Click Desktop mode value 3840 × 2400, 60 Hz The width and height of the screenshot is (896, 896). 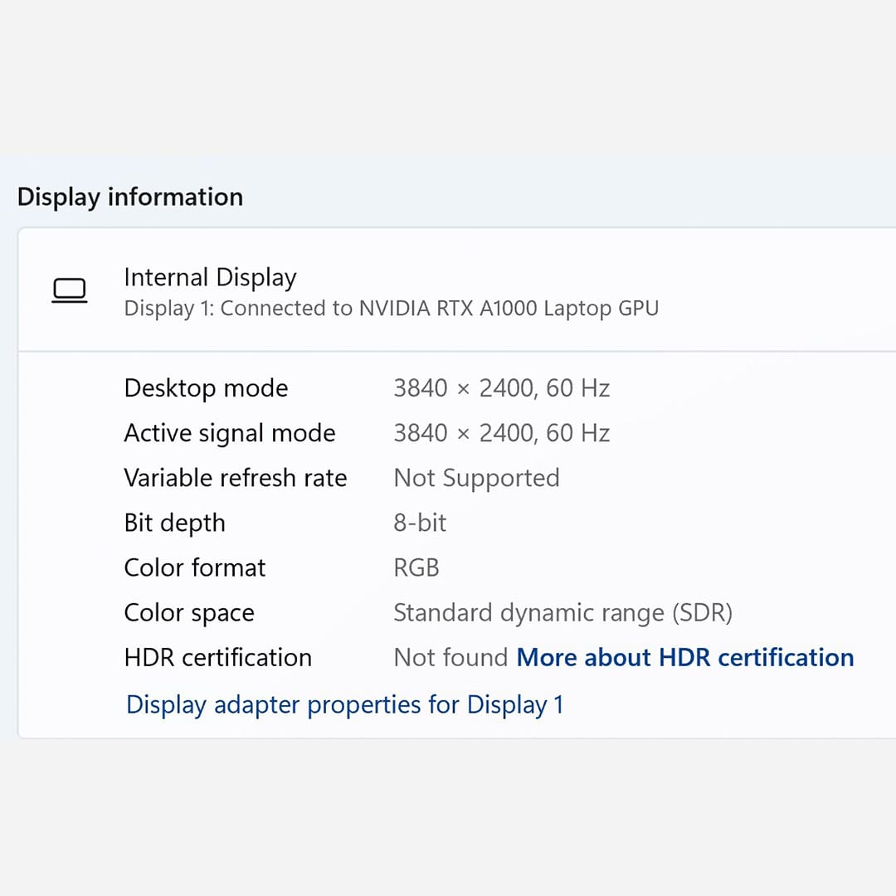tap(502, 388)
